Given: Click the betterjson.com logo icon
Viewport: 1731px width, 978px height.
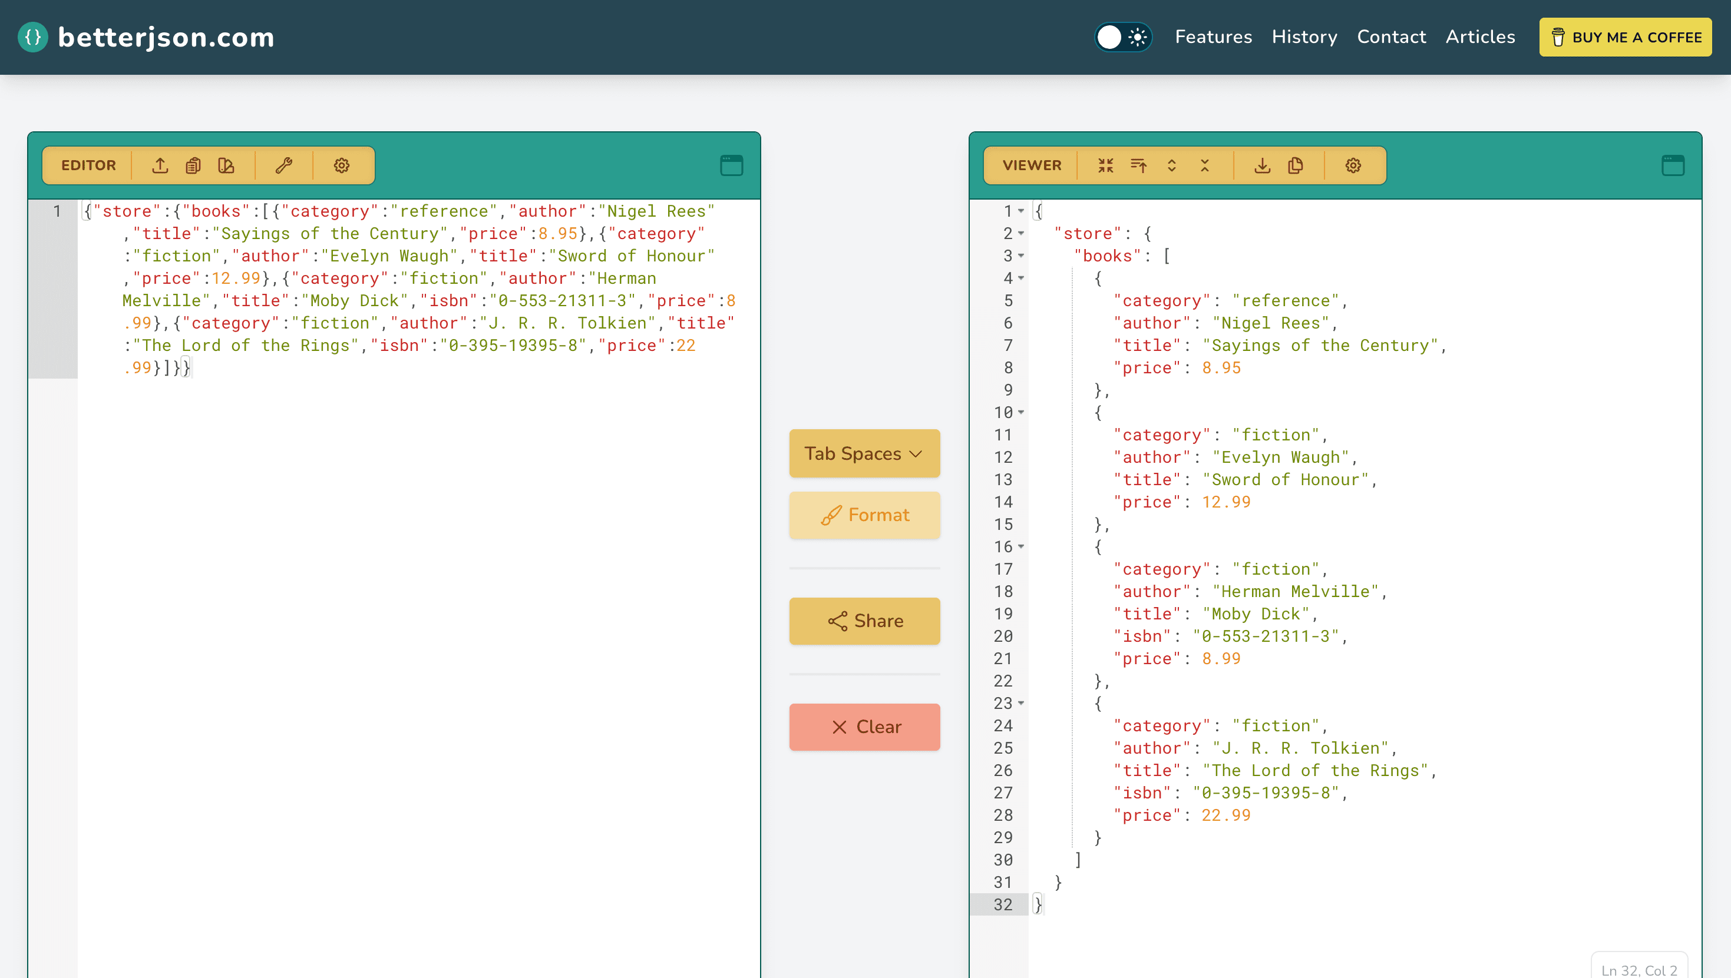Looking at the screenshot, I should [x=33, y=37].
